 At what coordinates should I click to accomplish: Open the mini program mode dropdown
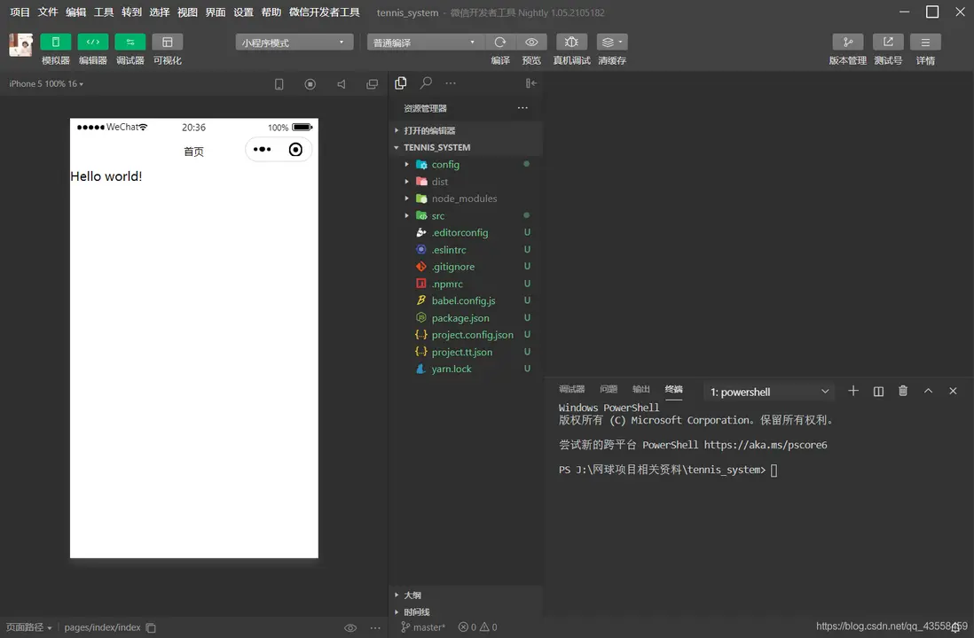[x=294, y=43]
